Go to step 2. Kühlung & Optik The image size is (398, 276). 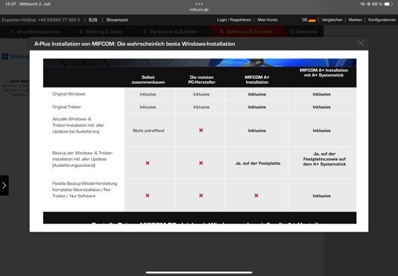[101, 32]
